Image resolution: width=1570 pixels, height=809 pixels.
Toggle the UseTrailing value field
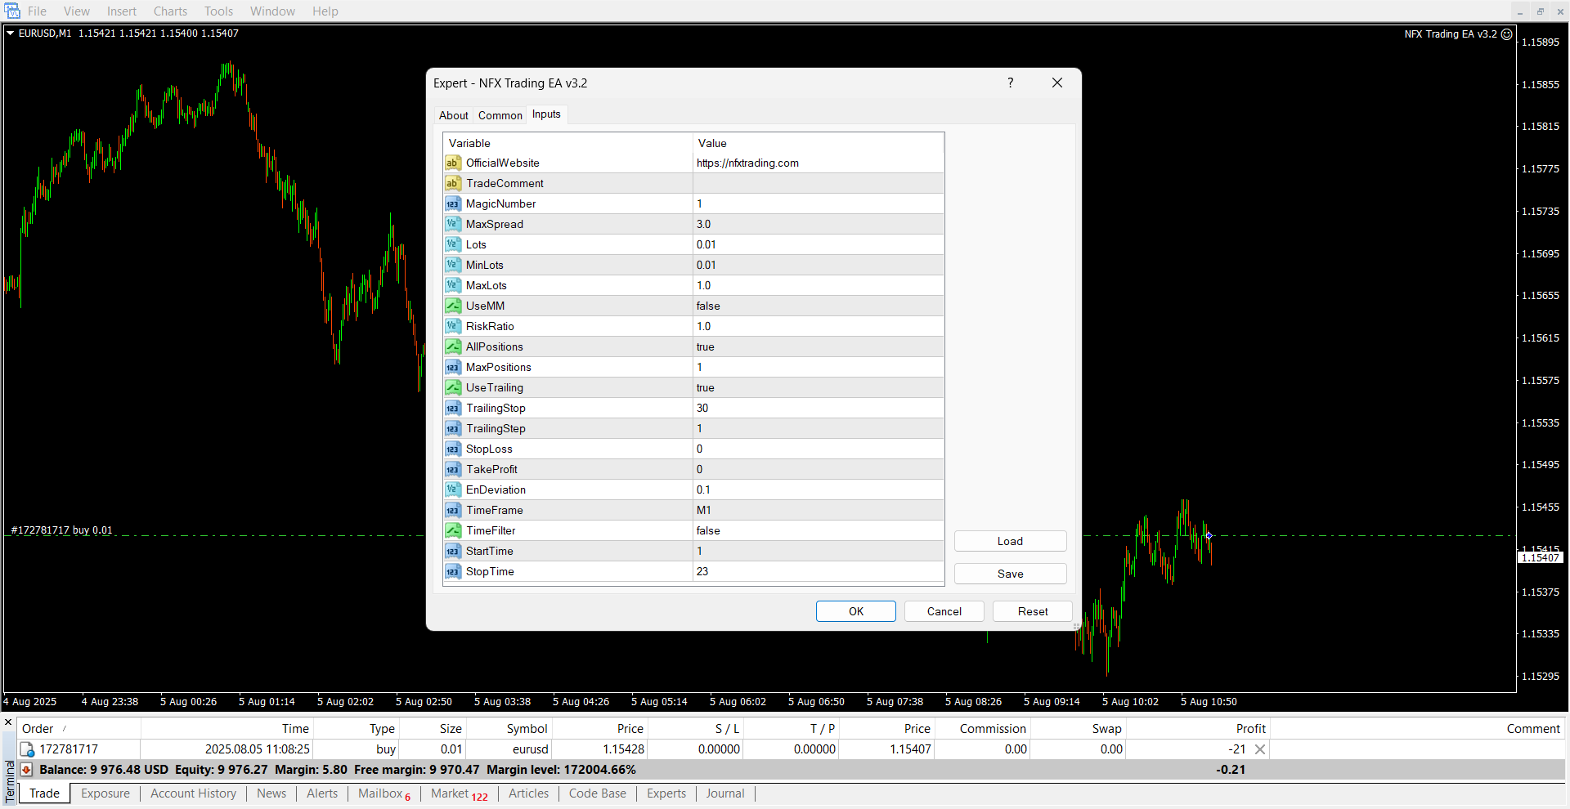pyautogui.click(x=818, y=388)
